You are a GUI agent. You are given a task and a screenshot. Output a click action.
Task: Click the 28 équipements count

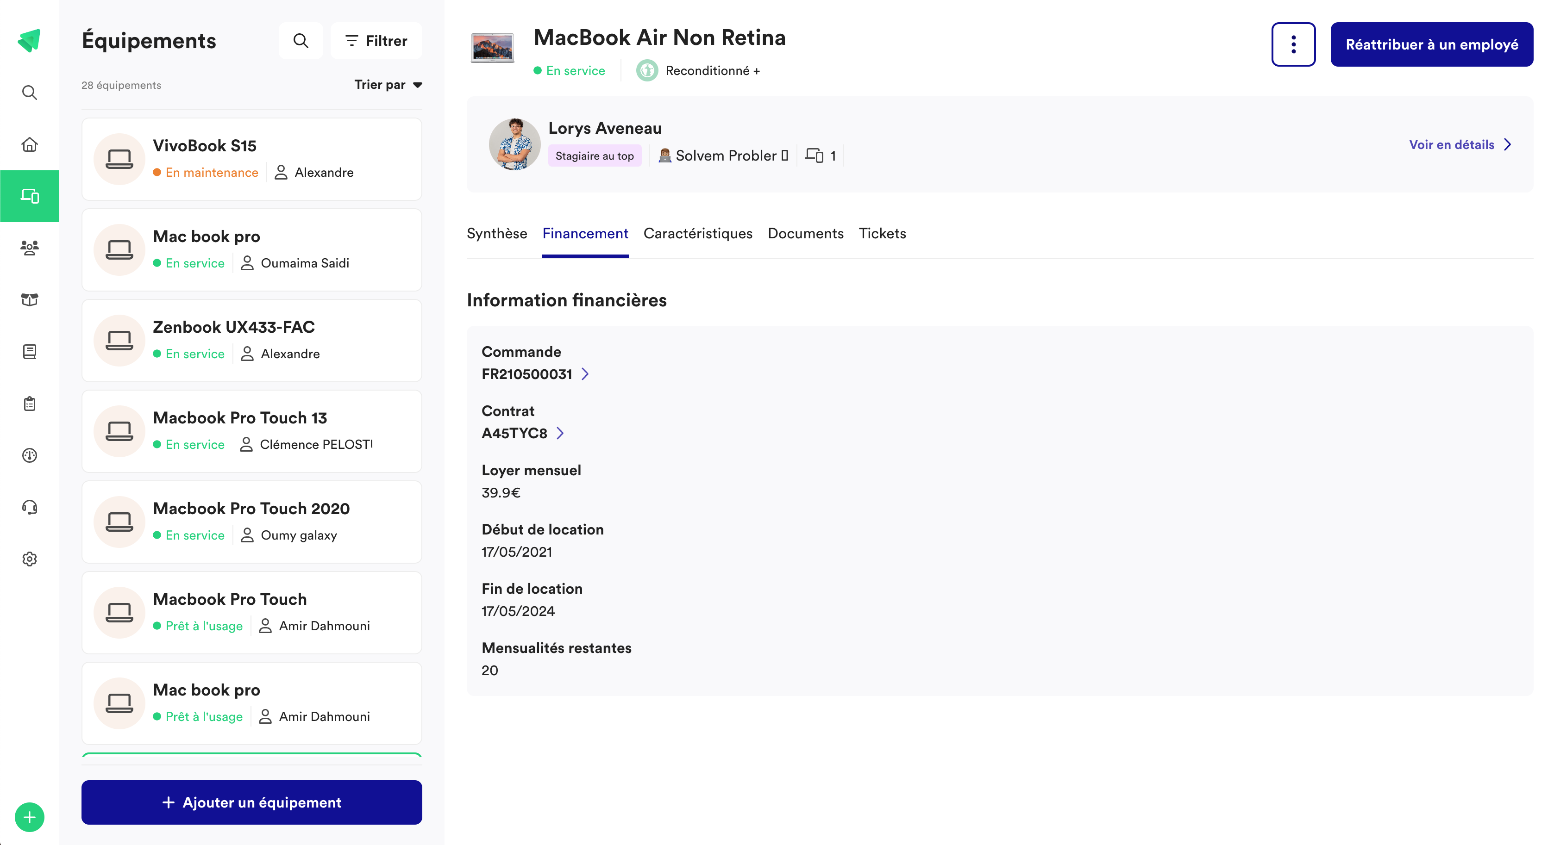click(121, 86)
